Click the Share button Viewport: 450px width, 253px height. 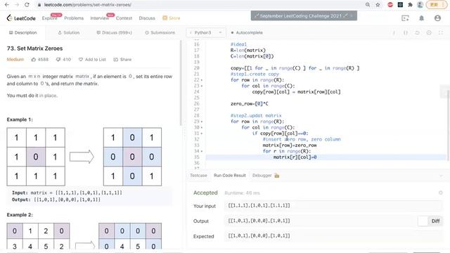coord(122,60)
